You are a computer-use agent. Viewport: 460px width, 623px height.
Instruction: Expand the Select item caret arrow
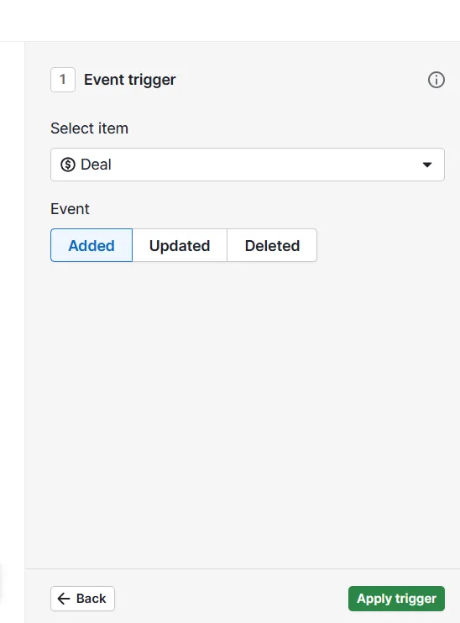point(427,165)
